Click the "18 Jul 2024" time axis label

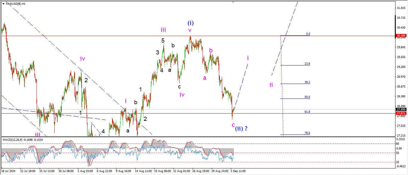coord(8,171)
